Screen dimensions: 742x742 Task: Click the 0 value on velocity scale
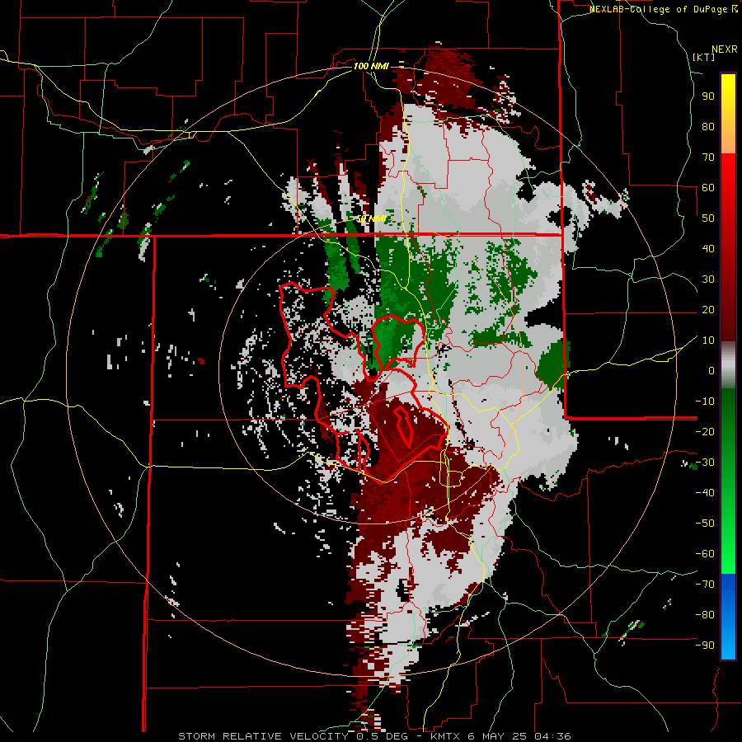pyautogui.click(x=711, y=370)
